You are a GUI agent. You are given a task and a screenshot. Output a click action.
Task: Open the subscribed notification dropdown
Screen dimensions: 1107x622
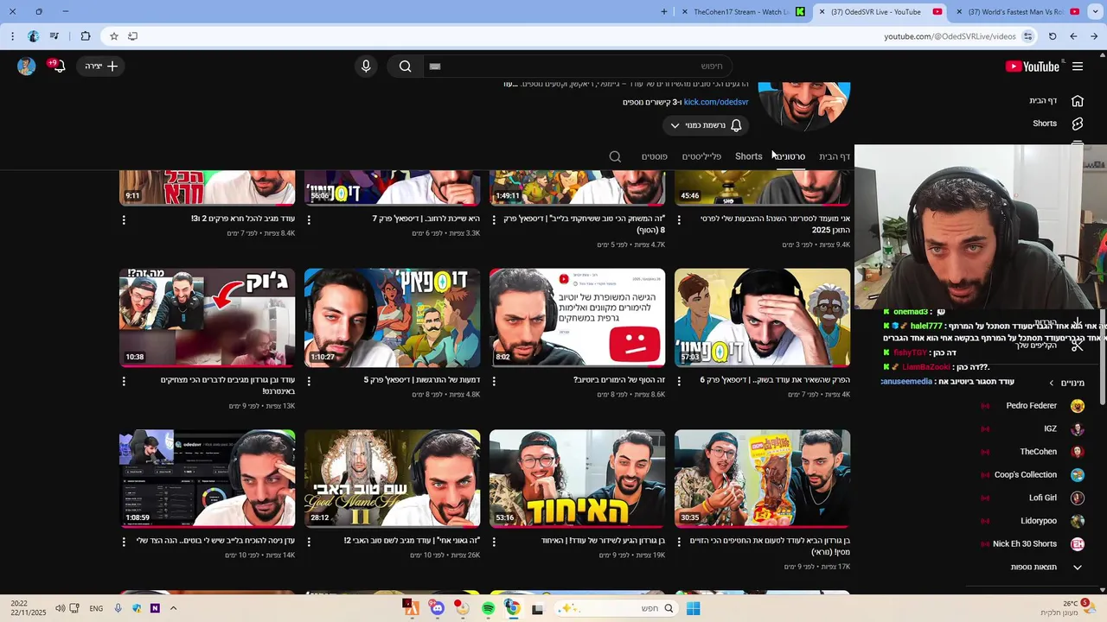coord(705,125)
